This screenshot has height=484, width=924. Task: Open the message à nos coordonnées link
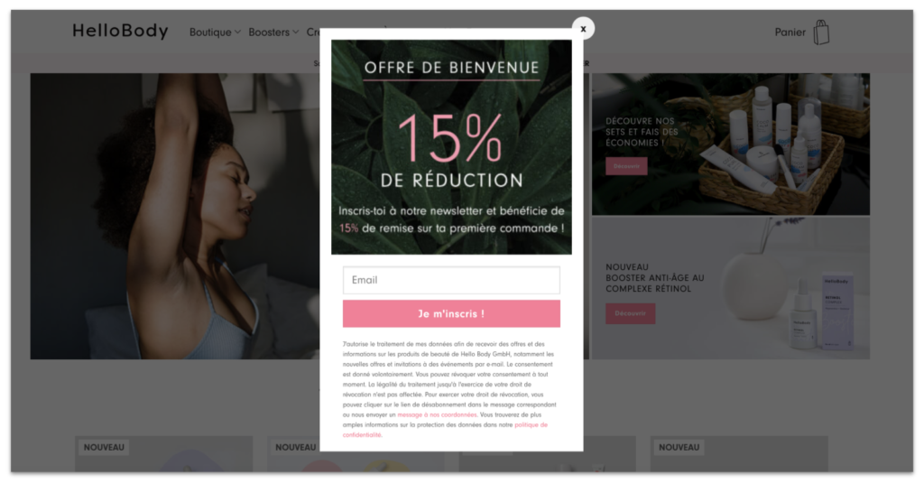tap(437, 414)
